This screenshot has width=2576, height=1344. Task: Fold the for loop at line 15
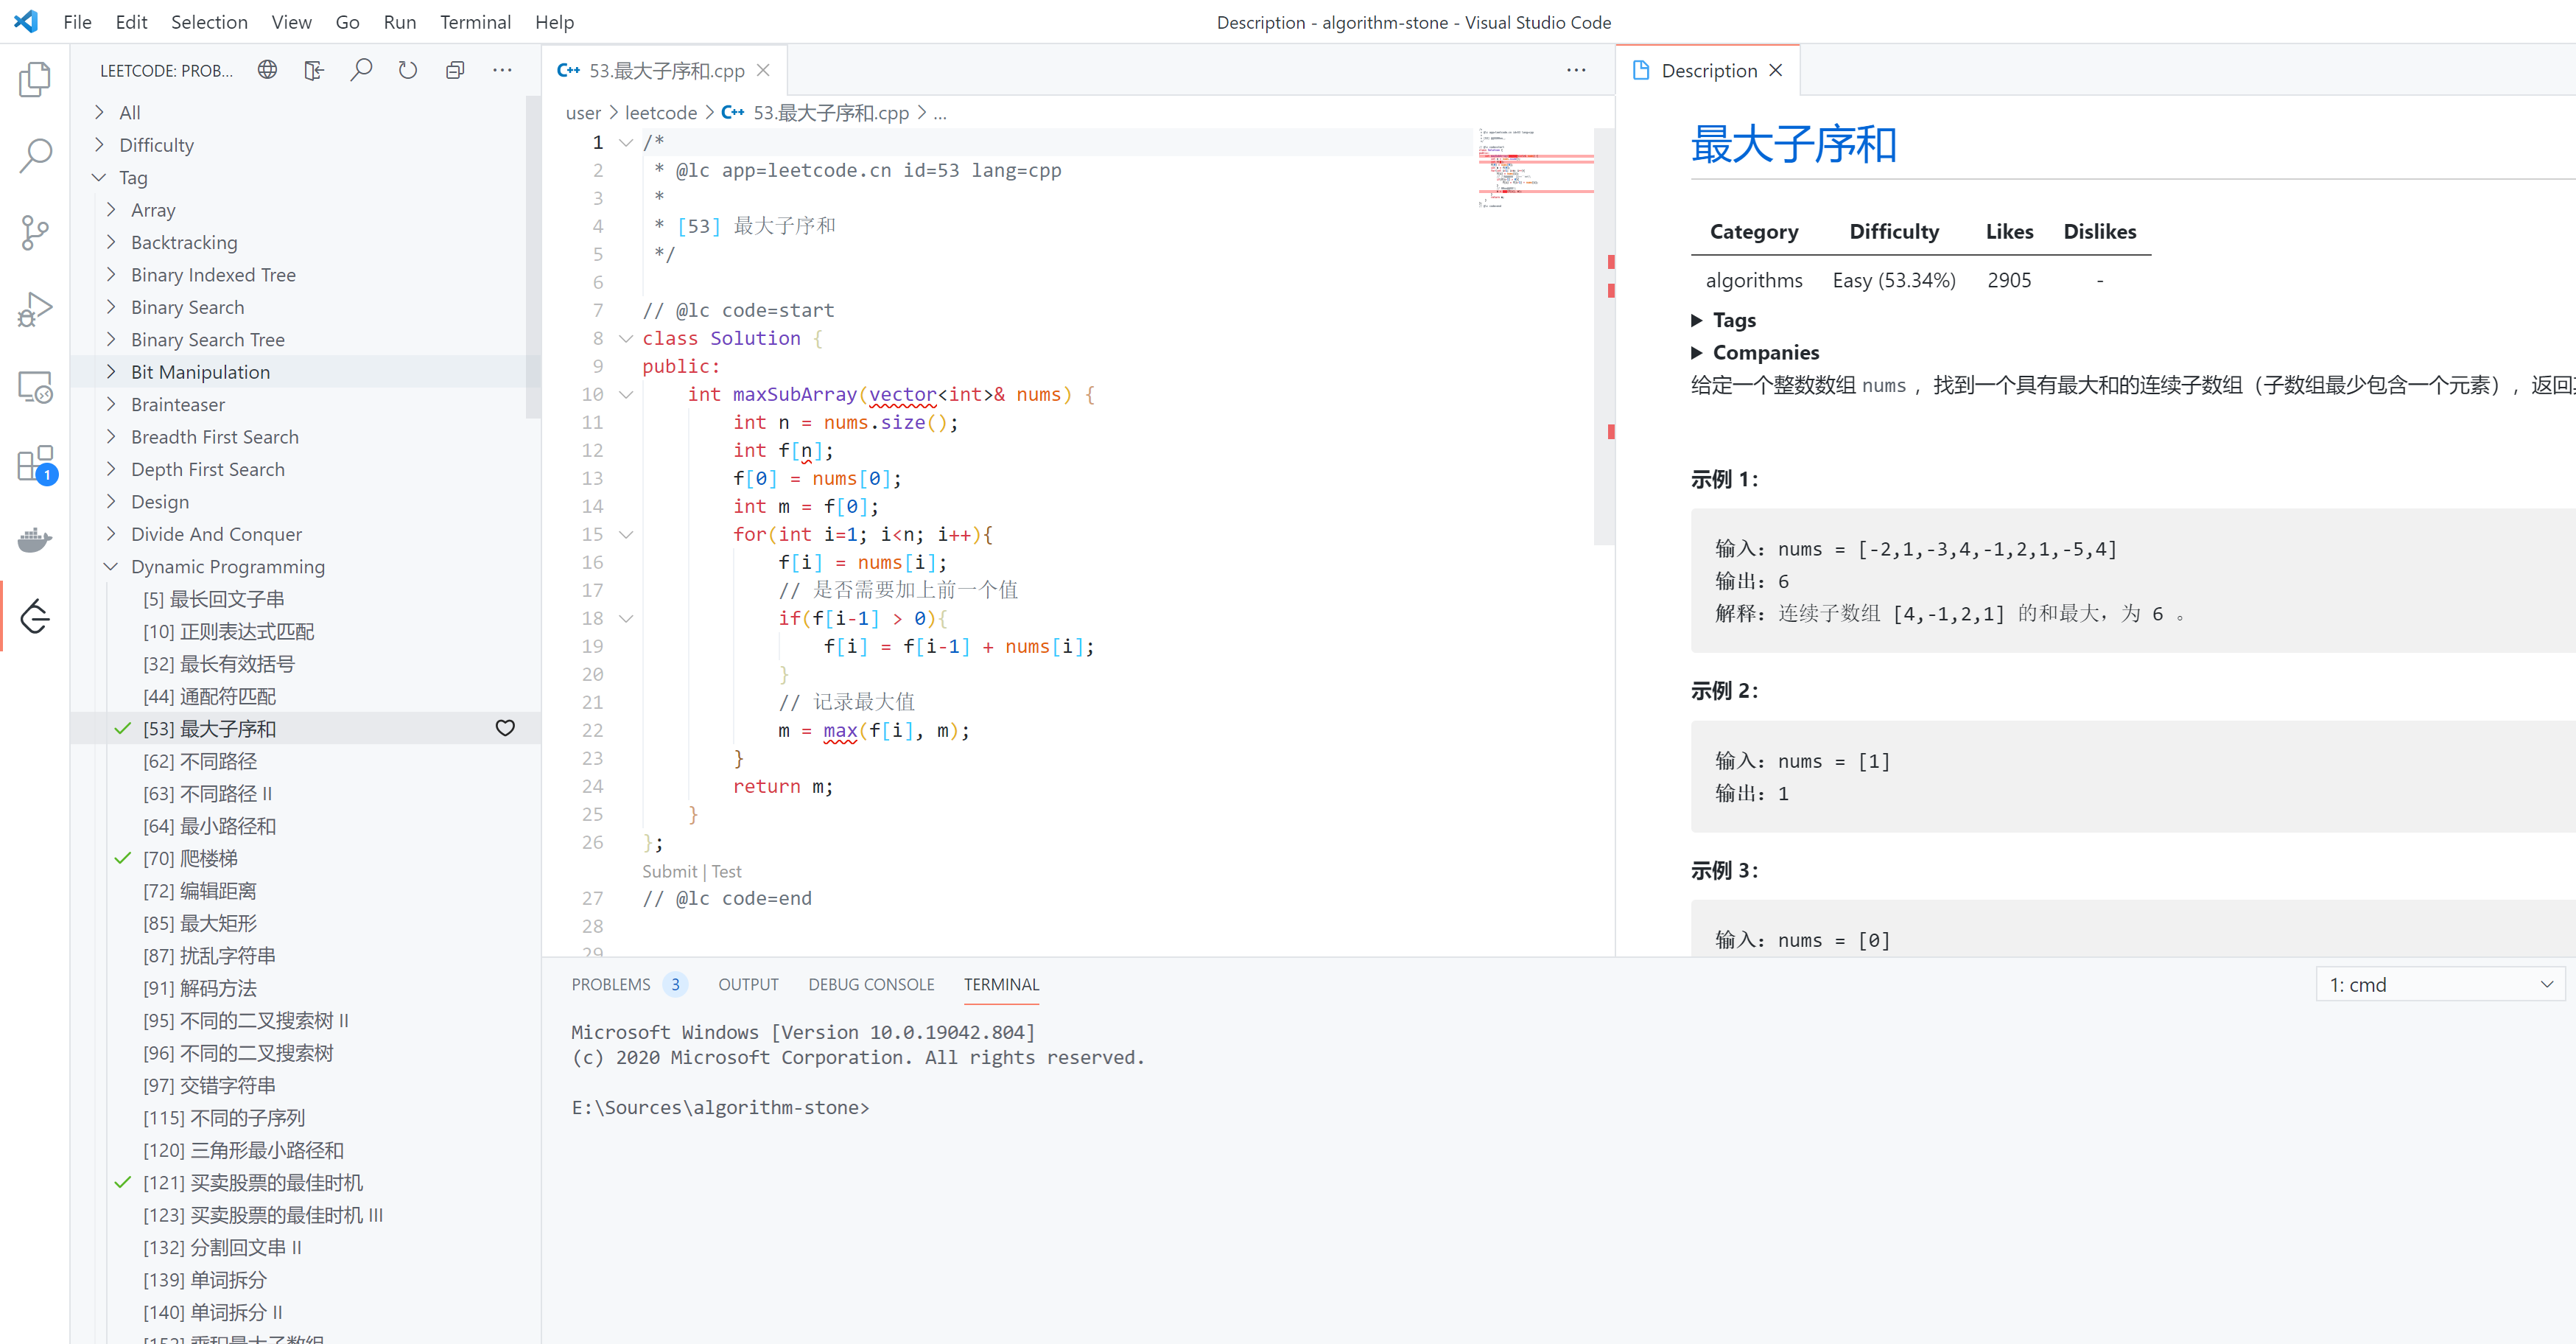tap(626, 535)
